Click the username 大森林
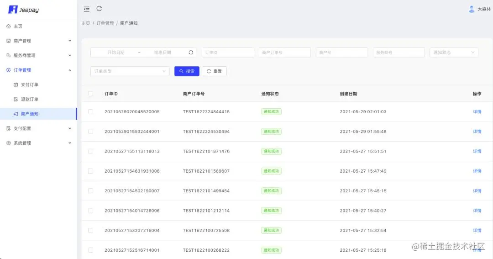Viewport: 493px width, 259px height. coord(484,9)
